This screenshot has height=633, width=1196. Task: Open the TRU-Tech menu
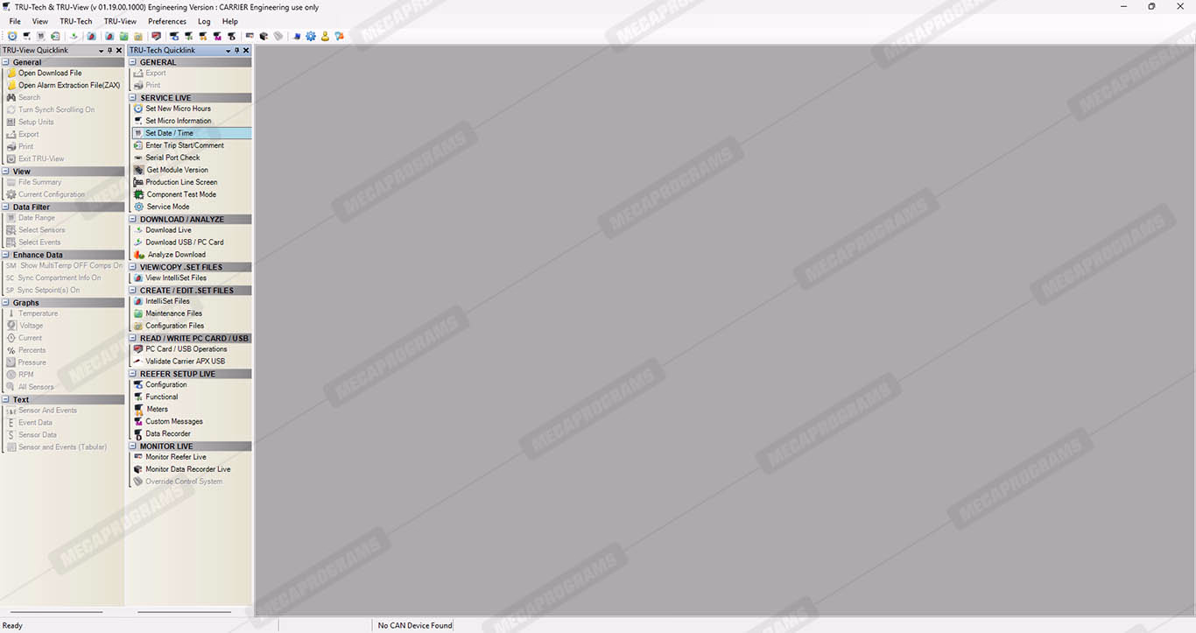[x=76, y=21]
